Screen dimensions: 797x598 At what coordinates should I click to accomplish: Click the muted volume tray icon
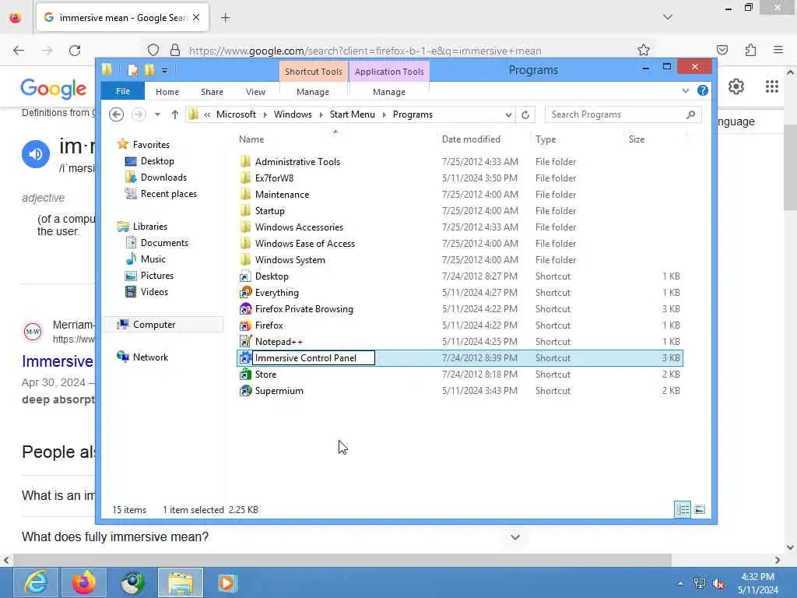coord(718,583)
